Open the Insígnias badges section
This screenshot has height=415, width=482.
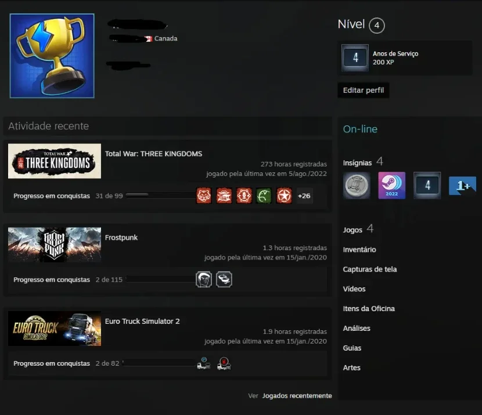pyautogui.click(x=357, y=163)
